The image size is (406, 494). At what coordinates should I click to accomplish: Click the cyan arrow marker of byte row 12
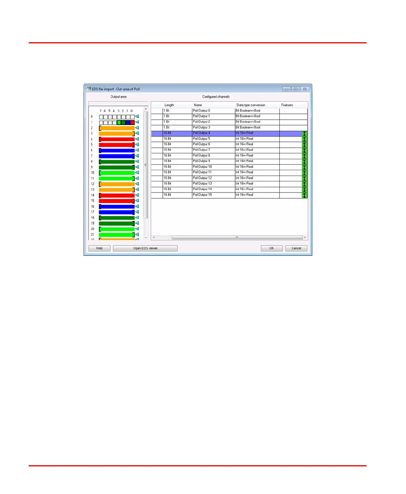(137, 184)
